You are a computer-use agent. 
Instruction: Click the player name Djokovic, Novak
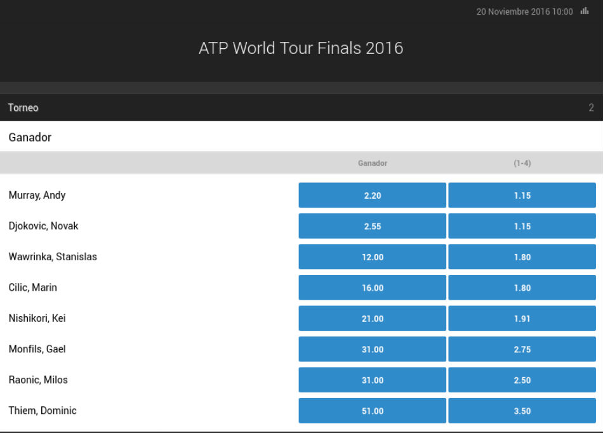coord(43,226)
